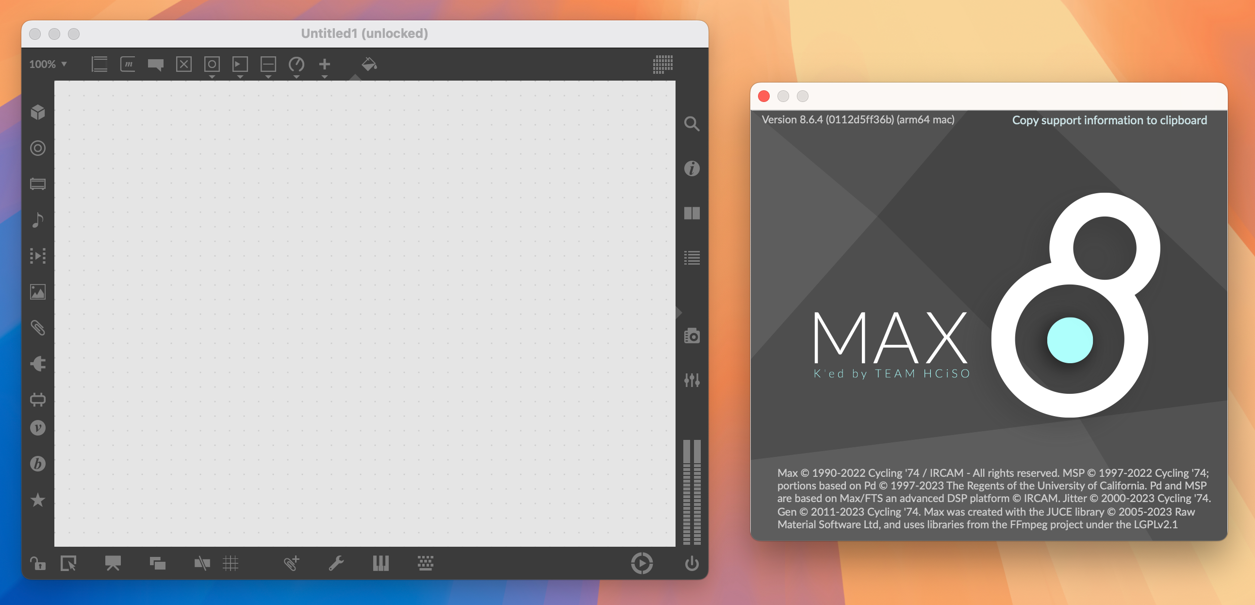The height and width of the screenshot is (605, 1255).
Task: Show the keyboard-style Calendar icon in bottom toolbar
Action: point(425,564)
